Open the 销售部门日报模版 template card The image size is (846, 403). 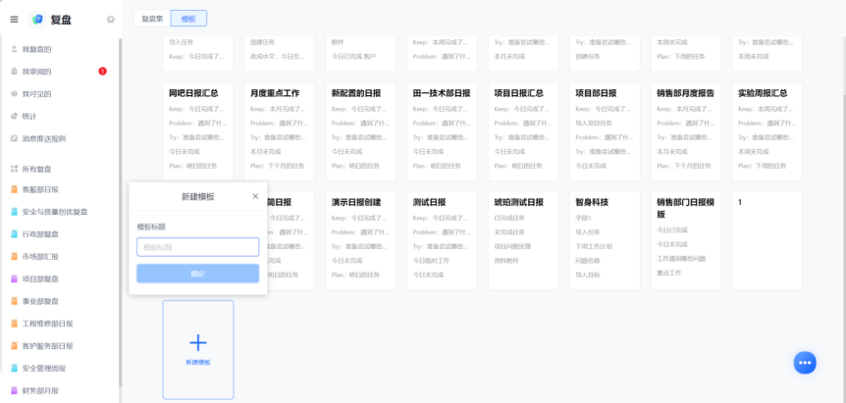[686, 241]
